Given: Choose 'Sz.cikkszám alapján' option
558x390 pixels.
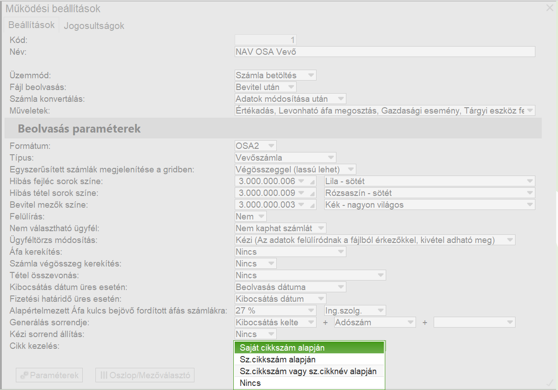Looking at the screenshot, I should [x=309, y=360].
